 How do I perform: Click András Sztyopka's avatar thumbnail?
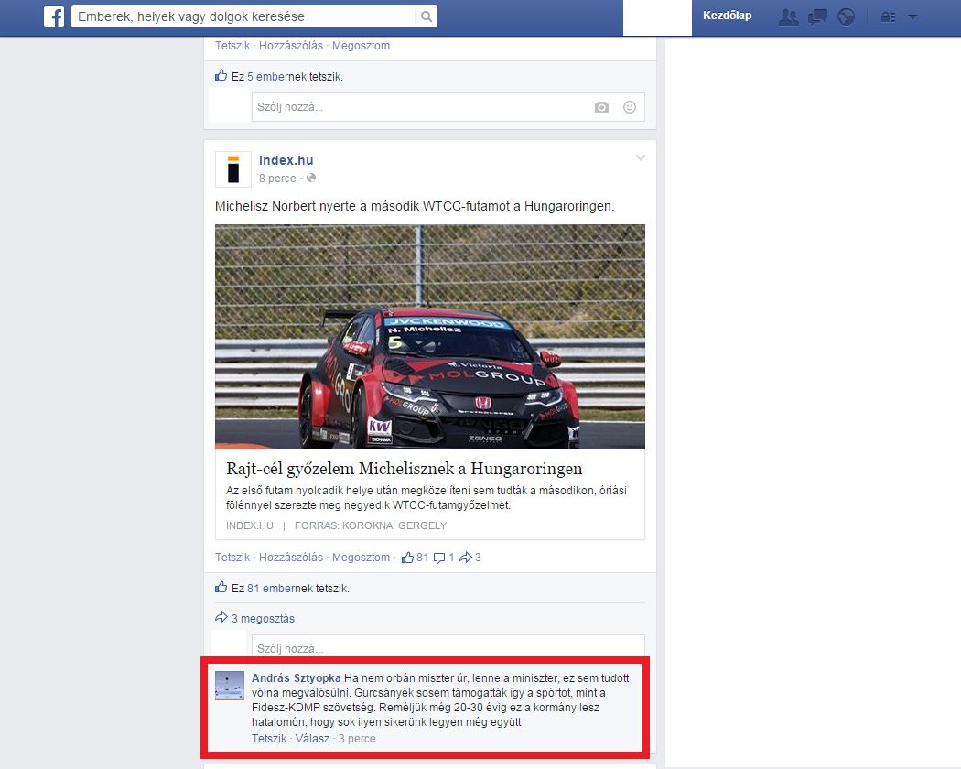pyautogui.click(x=230, y=686)
